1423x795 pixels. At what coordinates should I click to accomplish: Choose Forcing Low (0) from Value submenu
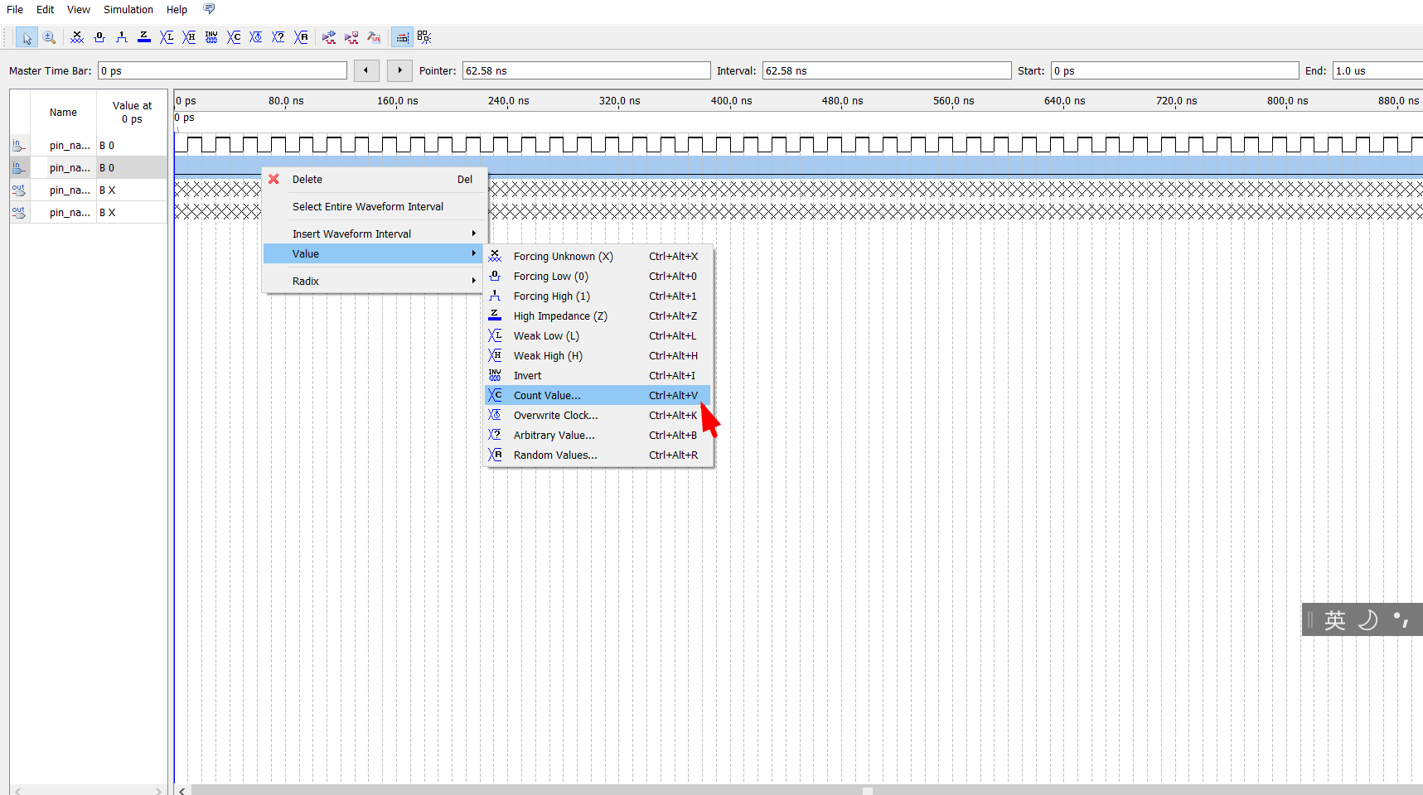[598, 276]
